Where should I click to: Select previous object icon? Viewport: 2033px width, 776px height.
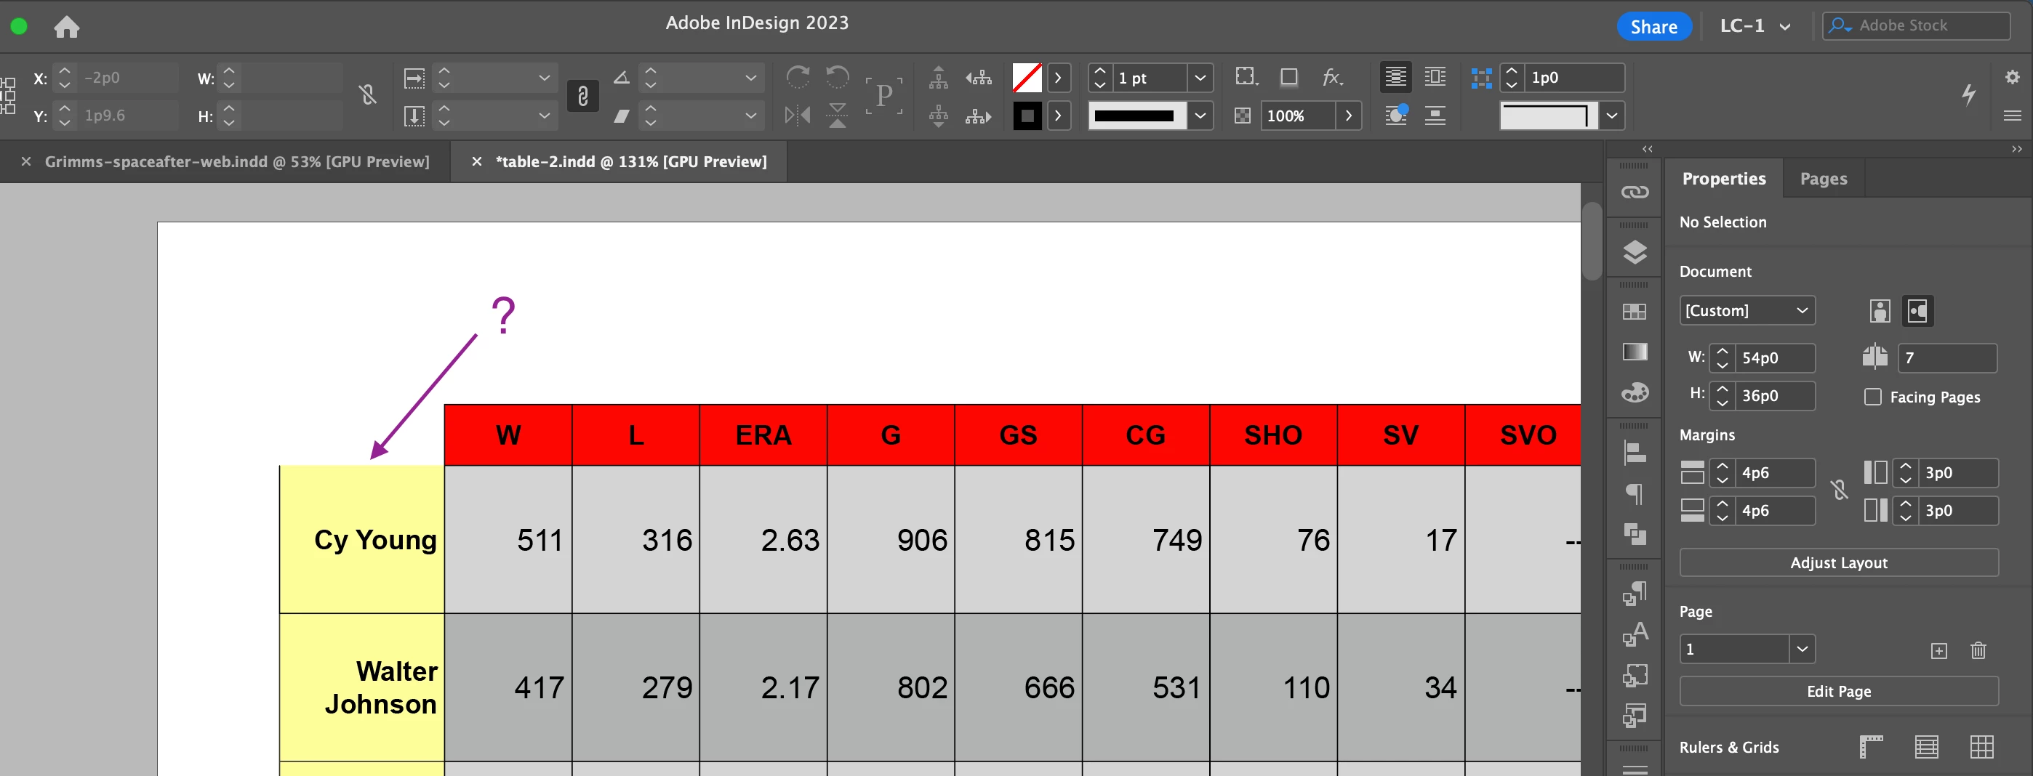(979, 77)
